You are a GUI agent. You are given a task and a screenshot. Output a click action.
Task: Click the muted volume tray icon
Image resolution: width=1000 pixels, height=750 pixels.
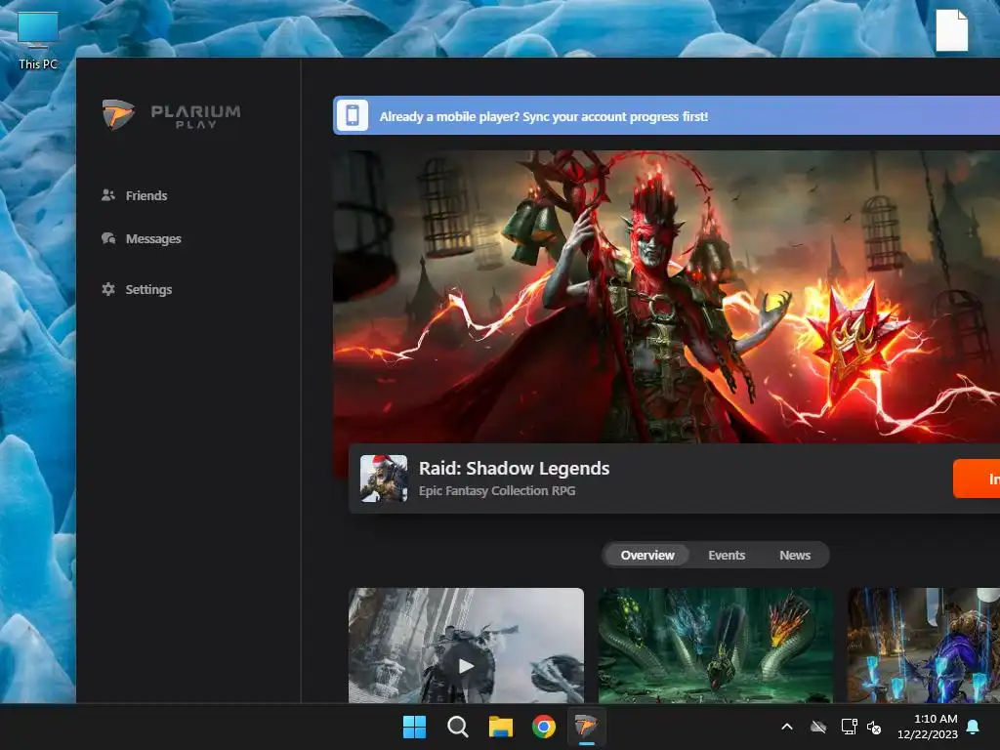tap(874, 727)
